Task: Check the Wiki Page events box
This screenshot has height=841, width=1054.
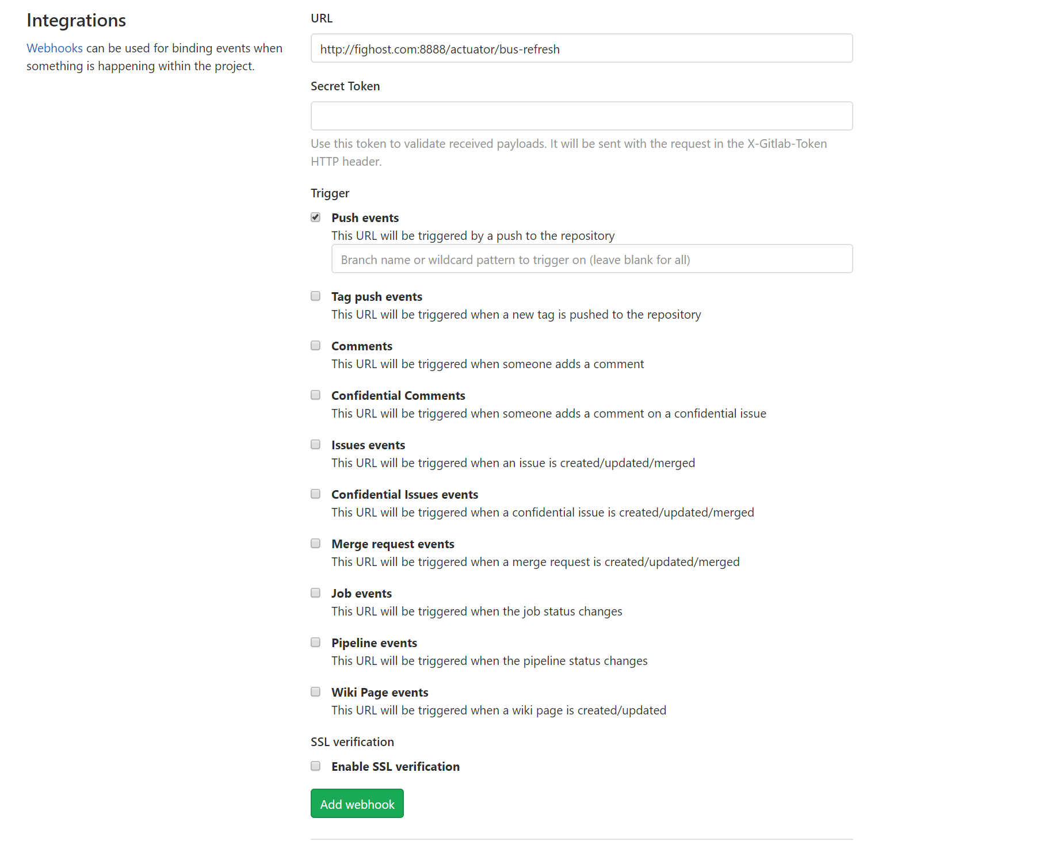Action: (x=315, y=691)
